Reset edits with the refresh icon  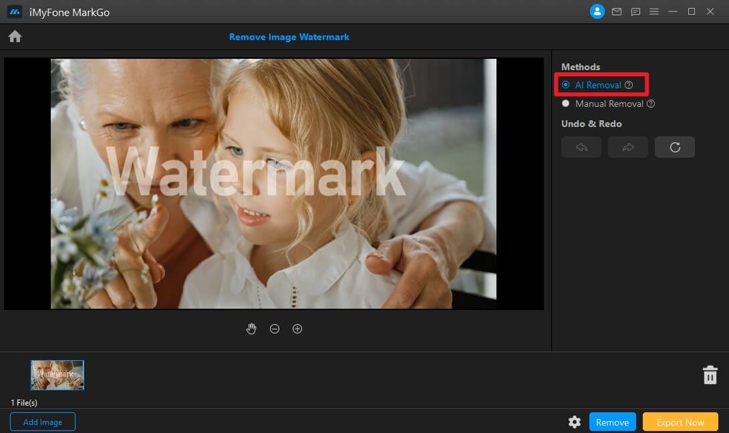point(675,147)
